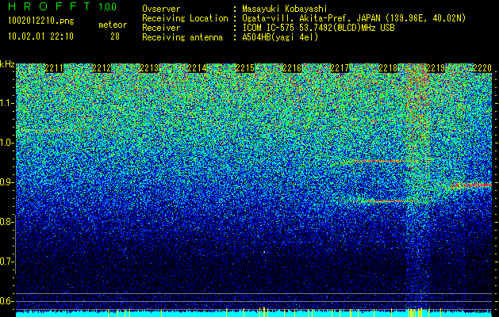Click the red echo trace beside the 0.9 label at 2220

473,185
